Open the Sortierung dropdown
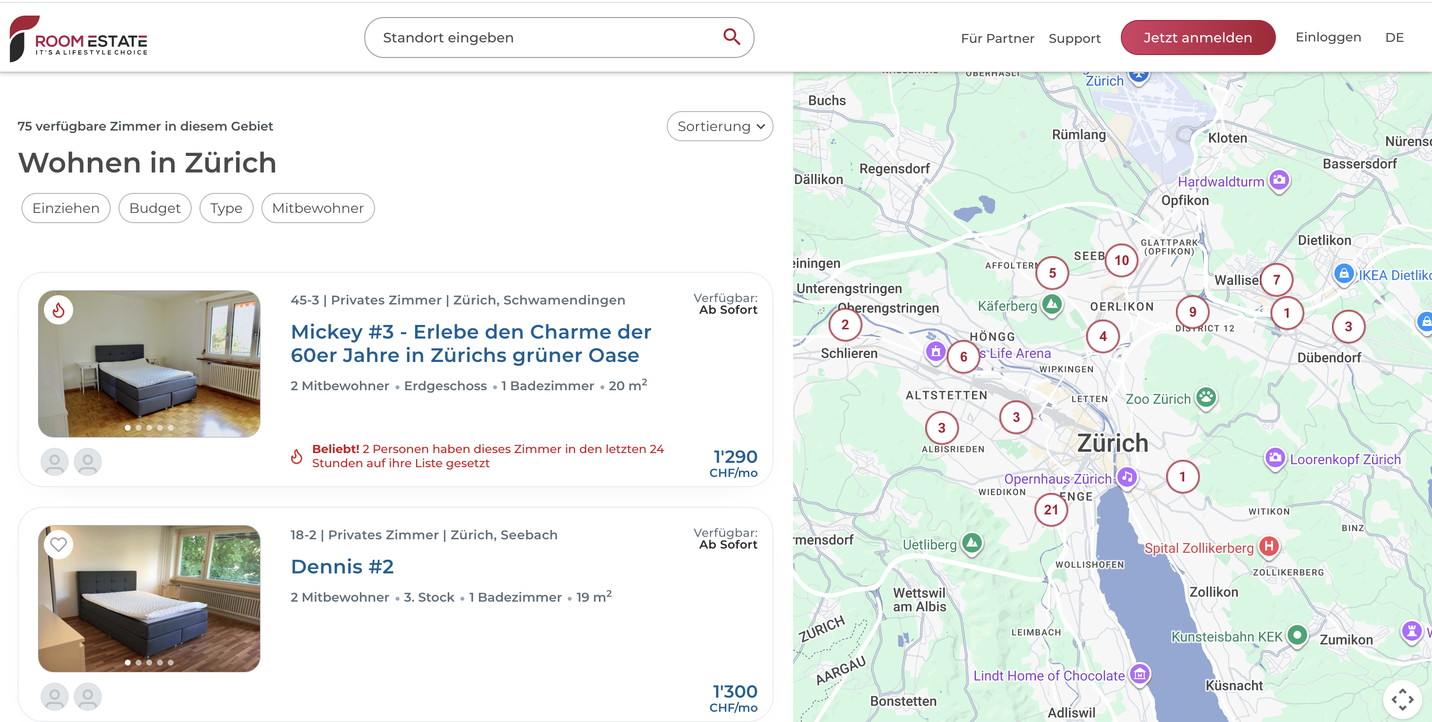Viewport: 1432px width, 722px height. pyautogui.click(x=720, y=127)
